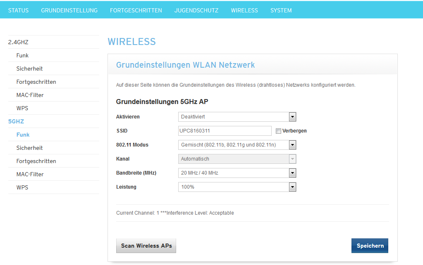Open the Leistung power dropdown

237,187
